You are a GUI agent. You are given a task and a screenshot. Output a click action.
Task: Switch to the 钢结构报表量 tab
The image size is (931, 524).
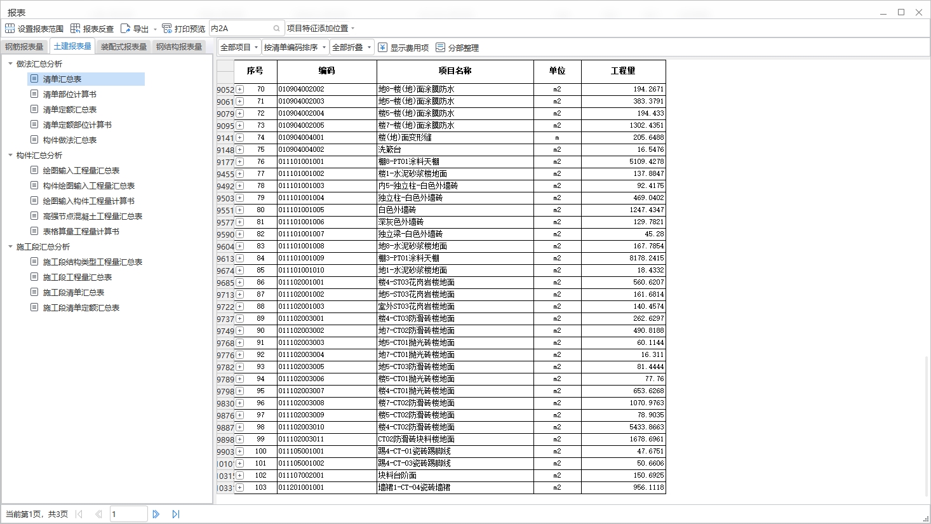(179, 46)
